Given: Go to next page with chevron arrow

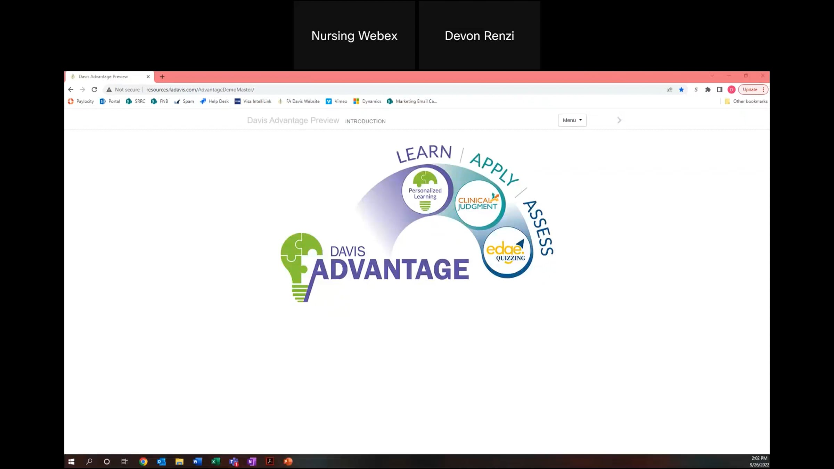Looking at the screenshot, I should (x=619, y=120).
